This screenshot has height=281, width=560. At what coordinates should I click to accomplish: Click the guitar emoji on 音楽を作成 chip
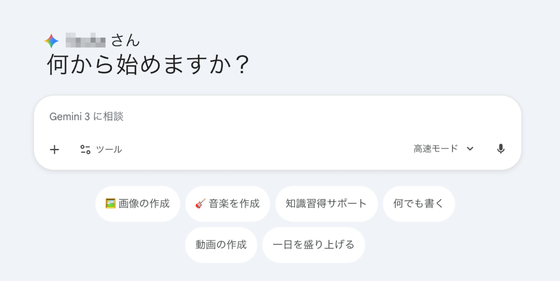(x=200, y=204)
